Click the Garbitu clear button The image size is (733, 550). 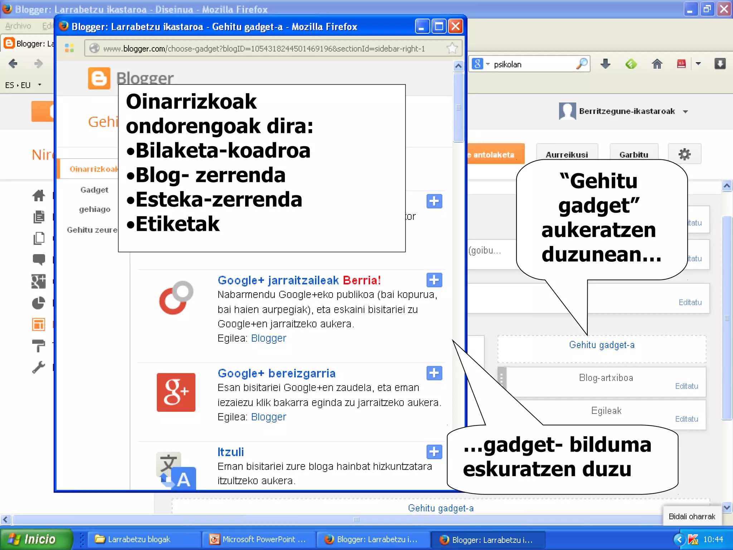click(x=634, y=154)
